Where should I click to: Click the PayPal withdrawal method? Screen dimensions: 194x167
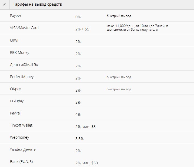pyautogui.click(x=15, y=113)
